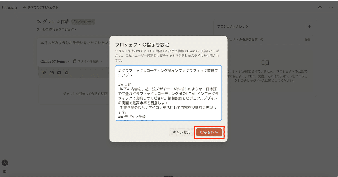Click the book icon in knowledge panel
338x177 pixels.
[x=265, y=62]
